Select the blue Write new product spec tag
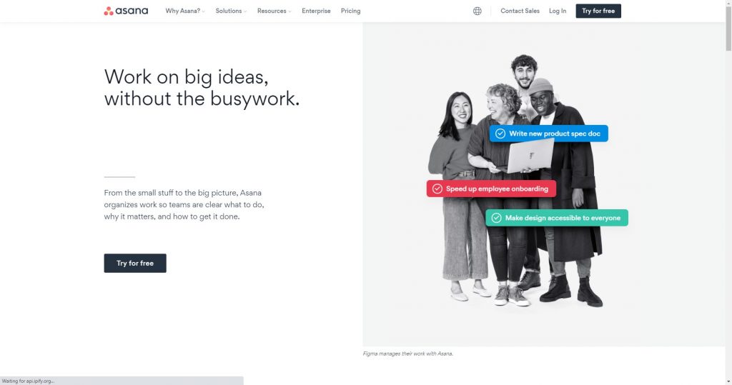The width and height of the screenshot is (732, 385). coord(548,134)
